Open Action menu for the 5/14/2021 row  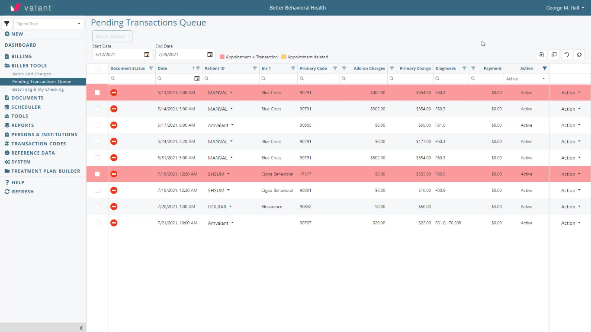571,109
